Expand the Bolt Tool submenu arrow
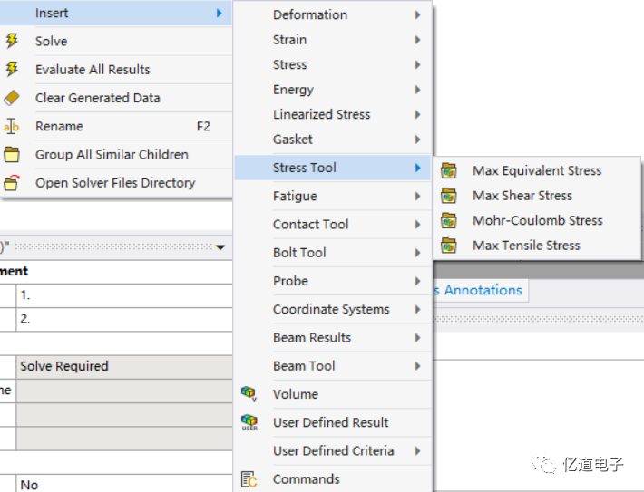The height and width of the screenshot is (492, 644). [x=418, y=253]
